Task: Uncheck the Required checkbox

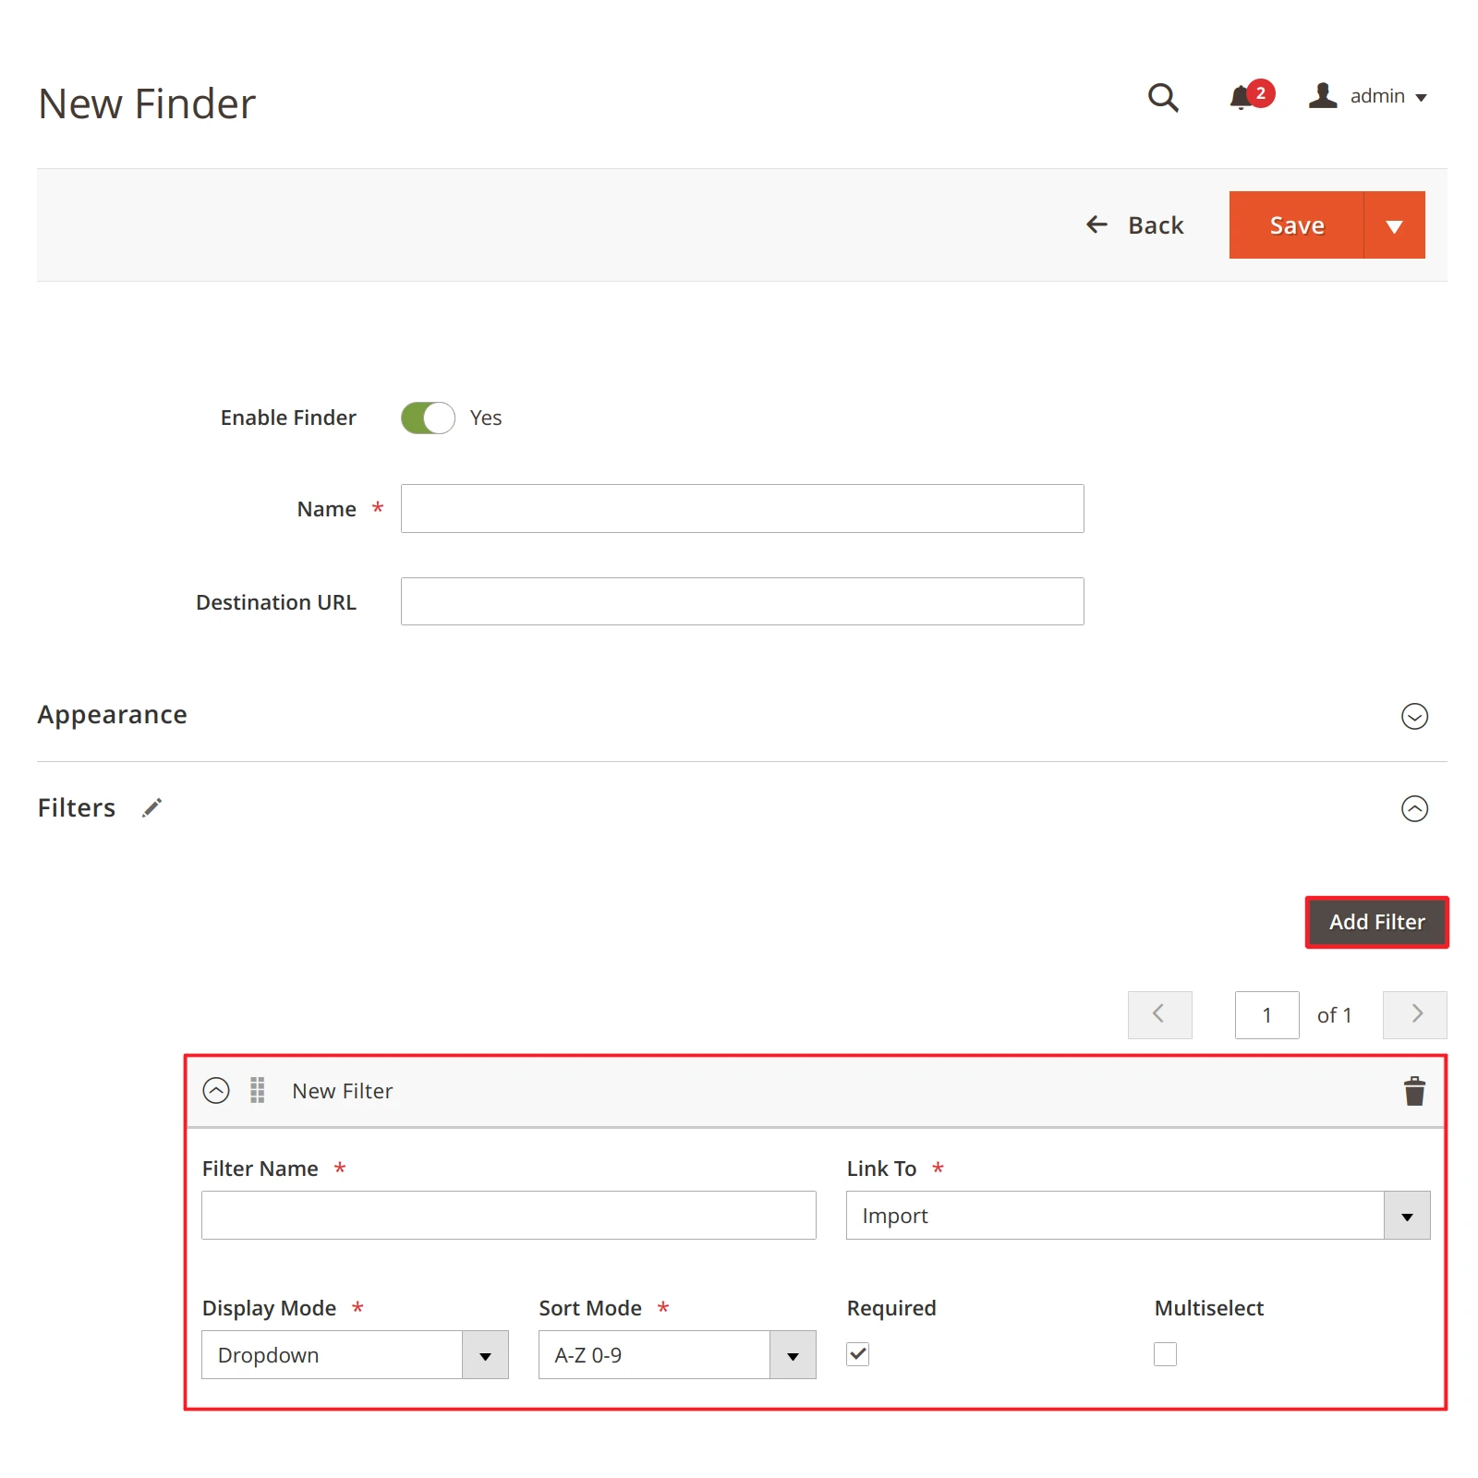Action: [857, 1354]
